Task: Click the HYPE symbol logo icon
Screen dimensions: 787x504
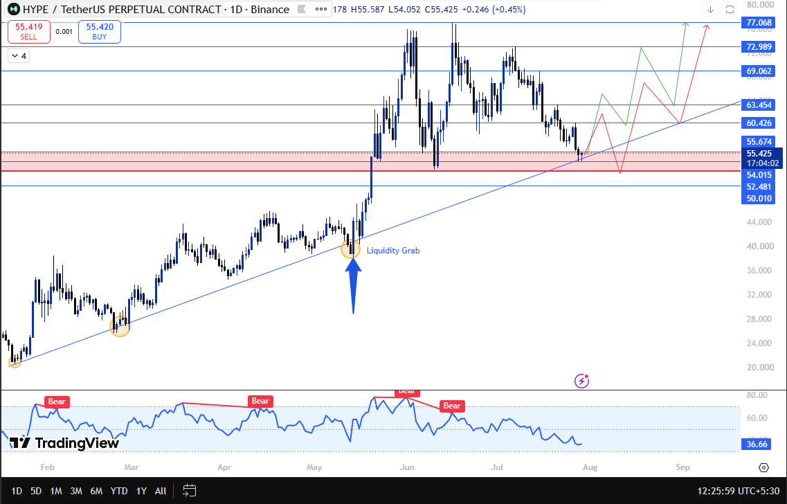Action: pyautogui.click(x=14, y=9)
